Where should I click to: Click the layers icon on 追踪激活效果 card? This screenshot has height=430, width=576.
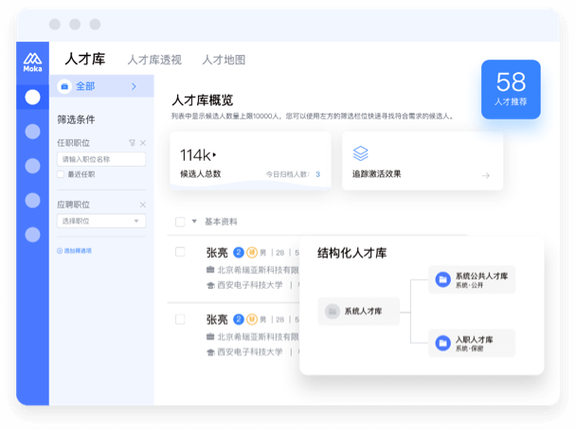pos(360,153)
